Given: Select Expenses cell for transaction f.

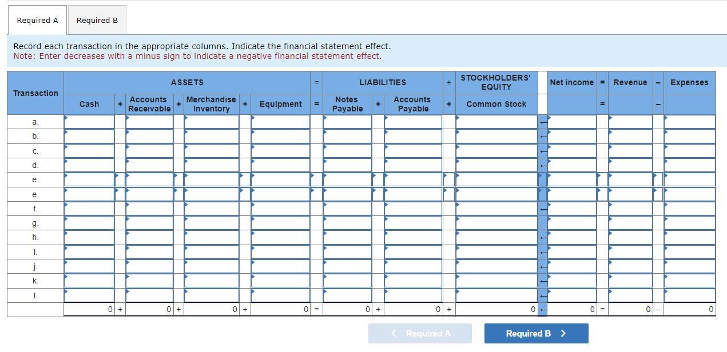Looking at the screenshot, I should point(690,209).
